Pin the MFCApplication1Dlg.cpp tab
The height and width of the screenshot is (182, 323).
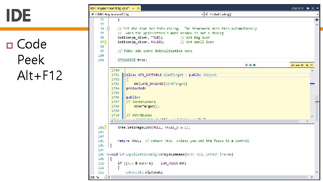[x=133, y=8]
